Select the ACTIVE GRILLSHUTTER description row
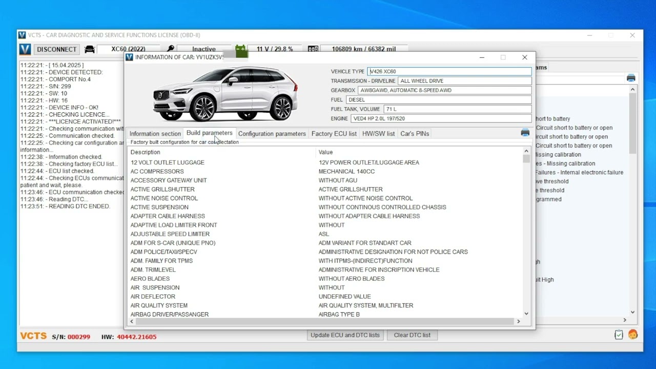 tap(162, 189)
